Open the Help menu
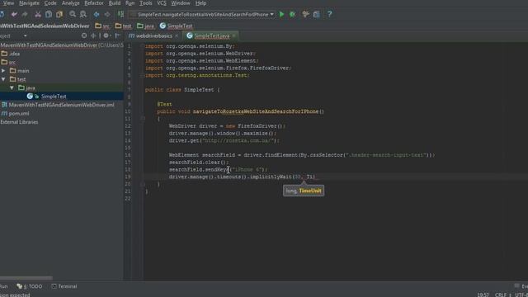The width and height of the screenshot is (528, 297). pos(200,3)
